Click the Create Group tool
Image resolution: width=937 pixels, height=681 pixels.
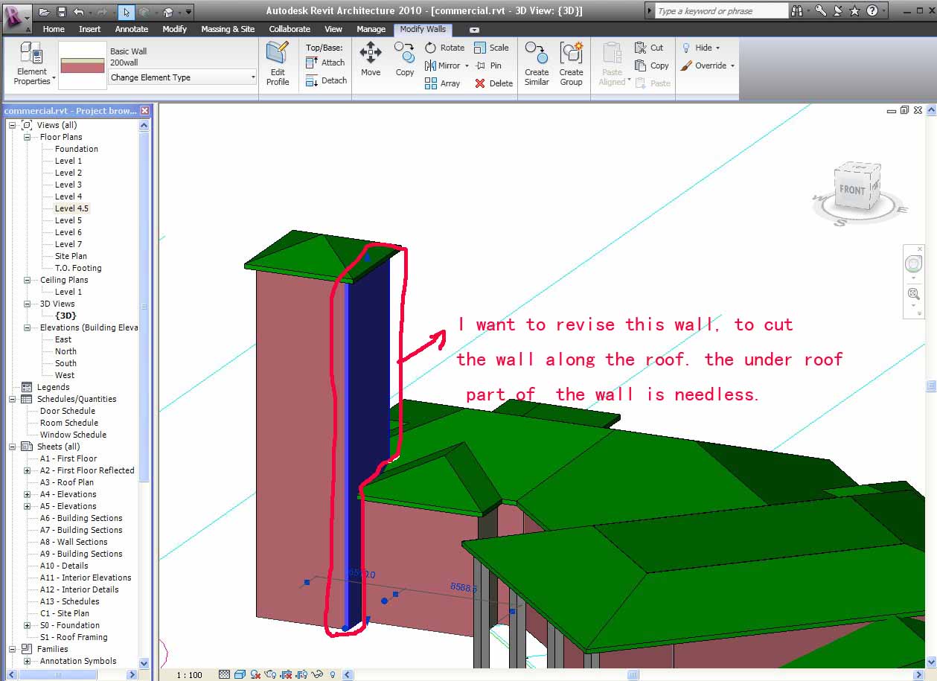tap(571, 63)
